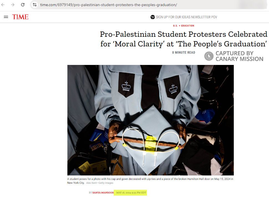Click the browser back arrow
Image resolution: width=269 pixels, height=197 pixels.
point(3,5)
